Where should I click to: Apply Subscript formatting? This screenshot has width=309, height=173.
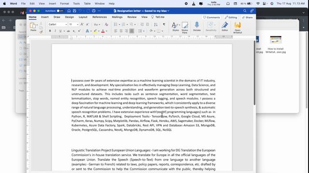click(74, 31)
